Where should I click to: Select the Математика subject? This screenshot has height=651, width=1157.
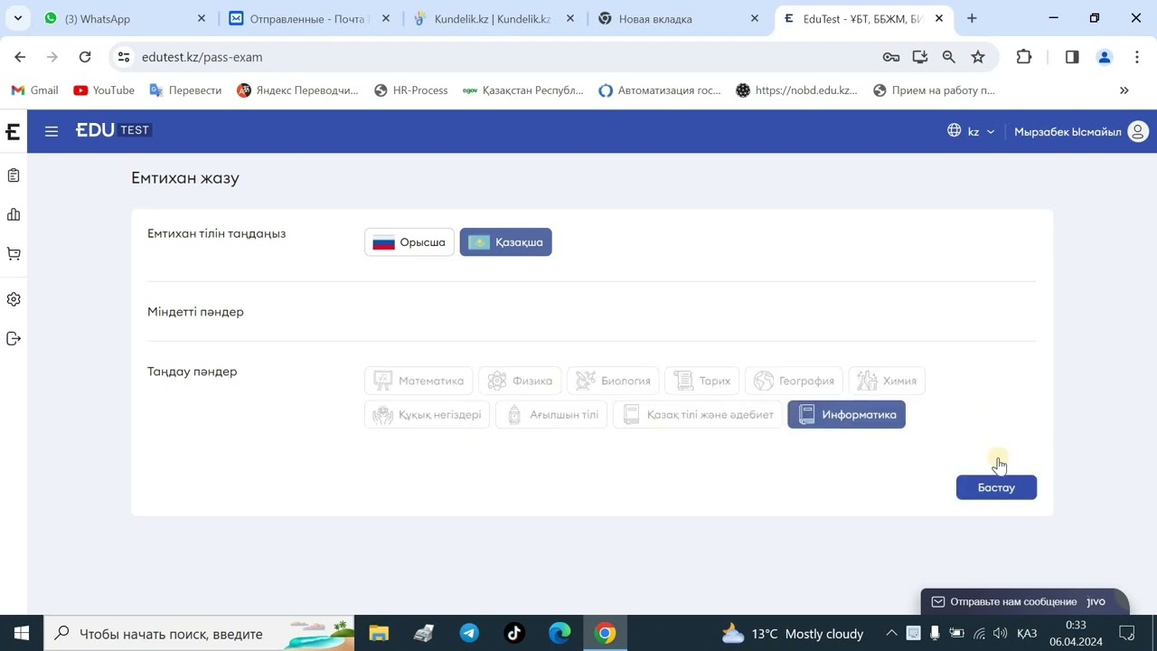coord(419,381)
